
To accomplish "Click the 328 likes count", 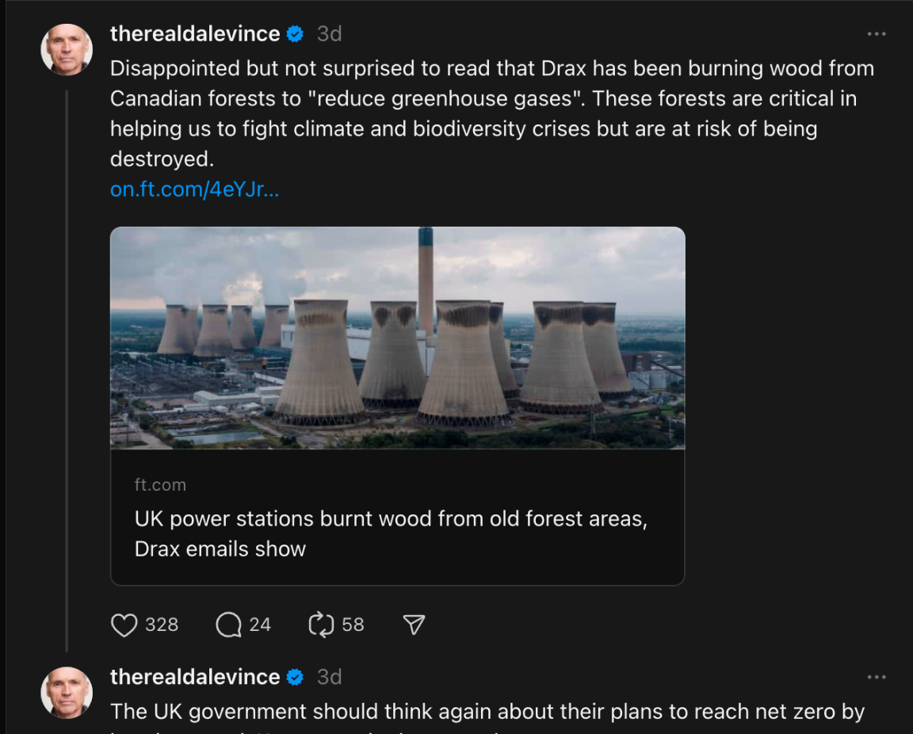I will click(162, 625).
